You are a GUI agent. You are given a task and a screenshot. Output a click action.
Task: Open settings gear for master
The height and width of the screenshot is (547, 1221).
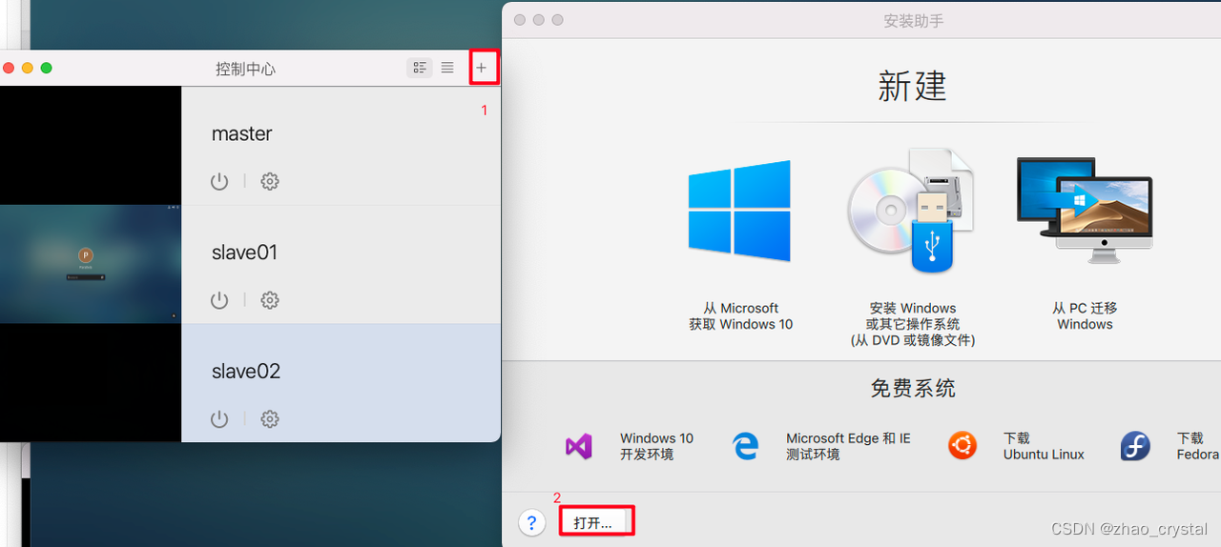click(x=270, y=181)
